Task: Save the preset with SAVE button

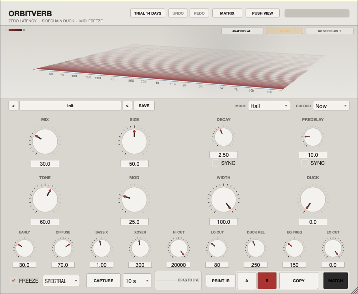Action: pyautogui.click(x=144, y=106)
